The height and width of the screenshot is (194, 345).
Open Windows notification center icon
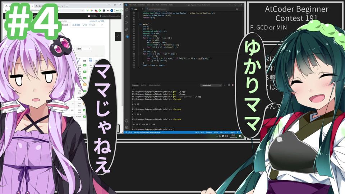tap(240, 137)
